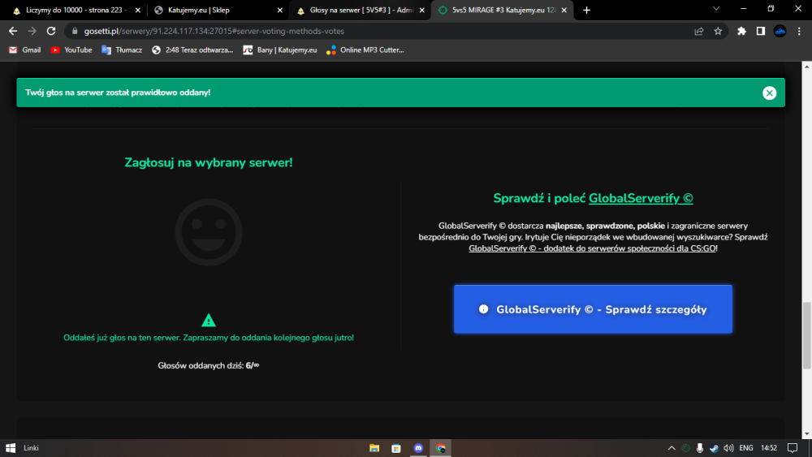Open the Bany | Katujemy.eu bookmark
This screenshot has width=812, height=457.
coord(280,50)
